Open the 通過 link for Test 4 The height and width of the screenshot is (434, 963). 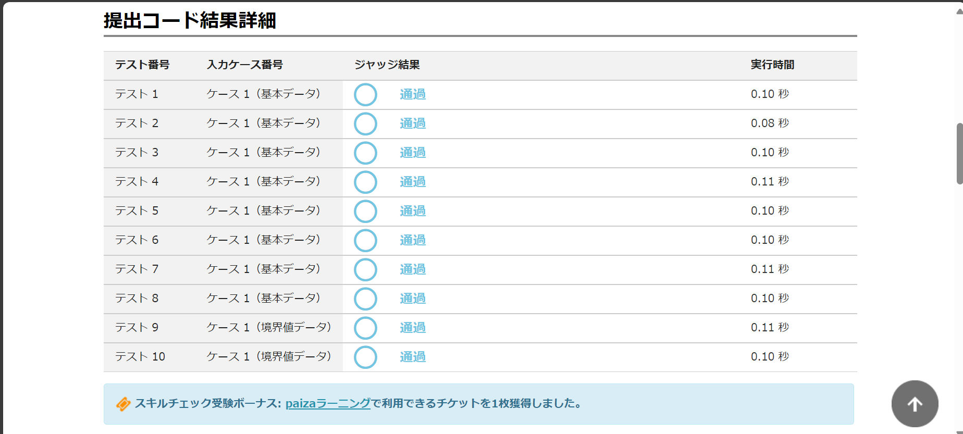(412, 182)
